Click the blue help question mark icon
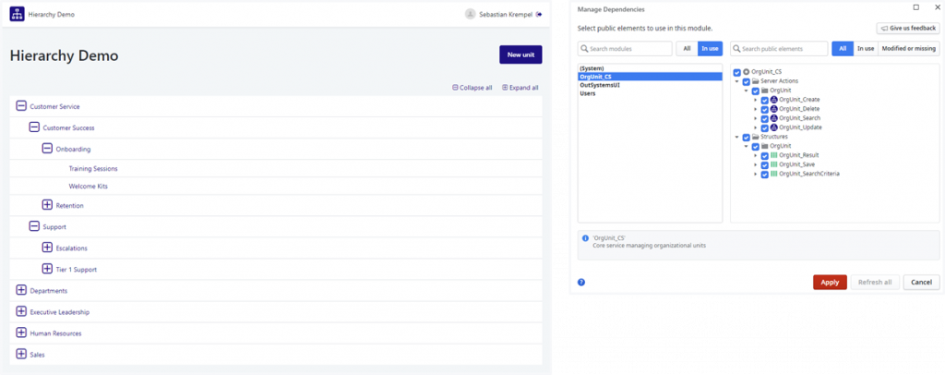 tap(581, 282)
